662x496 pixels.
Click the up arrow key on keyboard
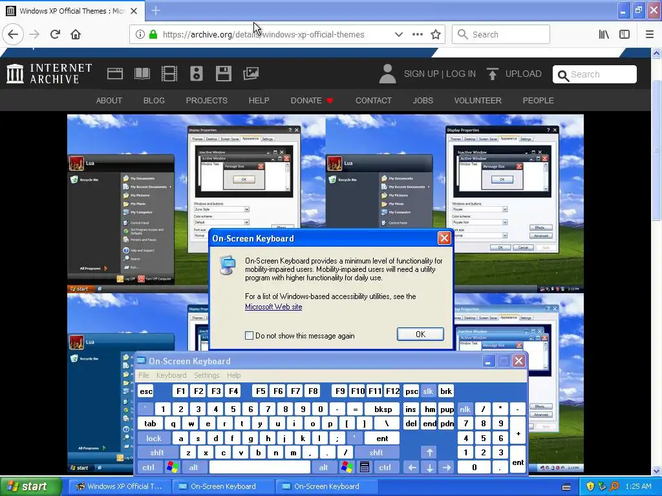point(429,453)
